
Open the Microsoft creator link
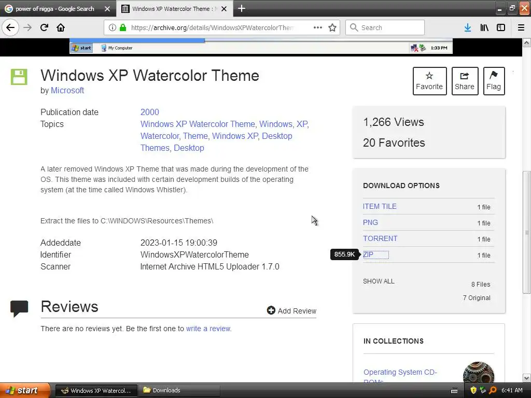pos(67,90)
